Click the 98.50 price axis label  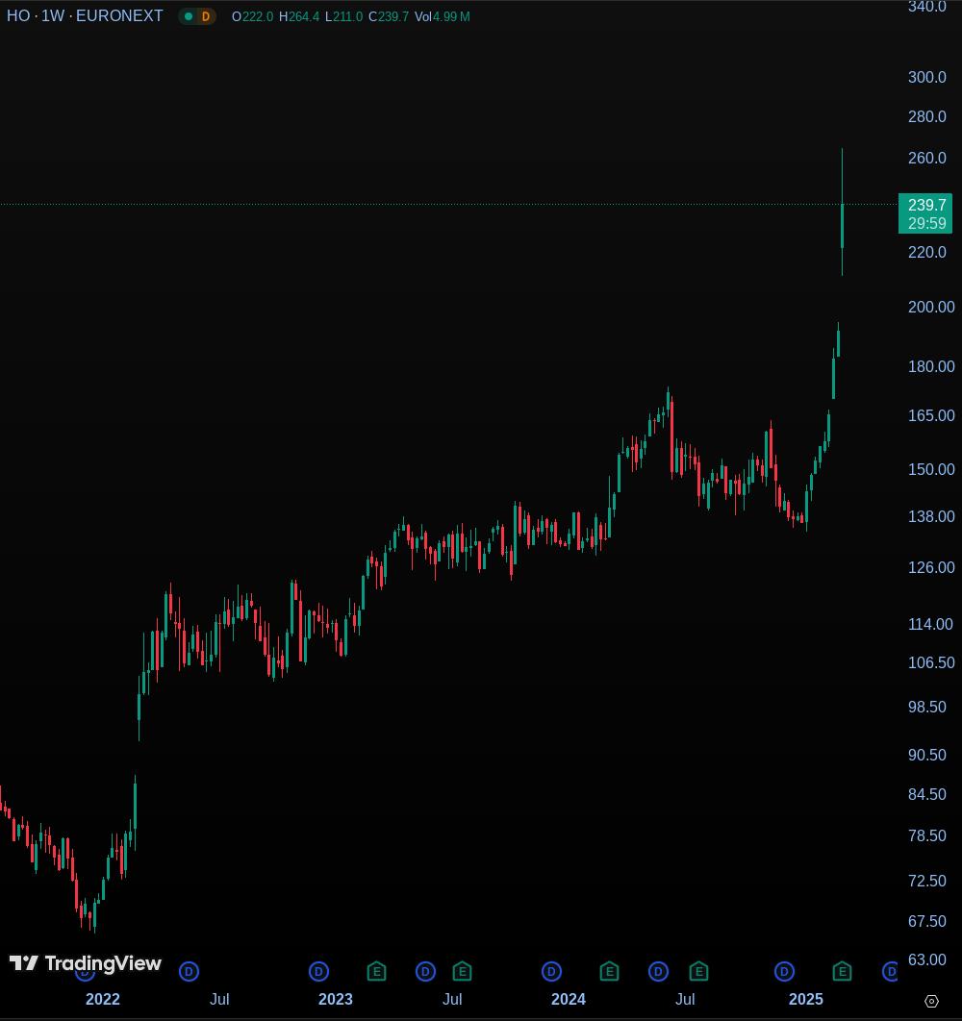click(926, 708)
